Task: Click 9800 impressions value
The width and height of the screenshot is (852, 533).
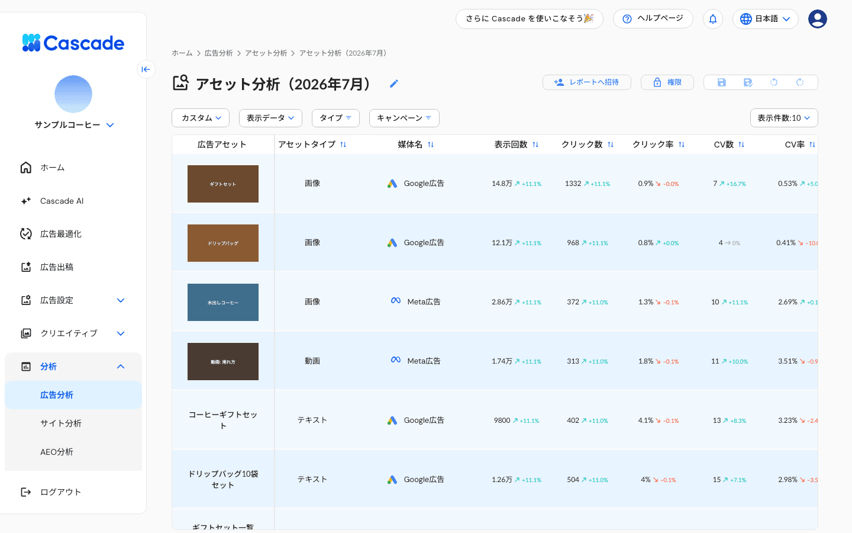Action: (502, 420)
